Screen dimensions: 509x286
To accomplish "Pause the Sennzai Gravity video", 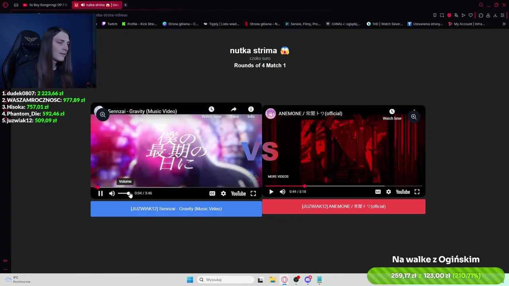I will pos(101,193).
